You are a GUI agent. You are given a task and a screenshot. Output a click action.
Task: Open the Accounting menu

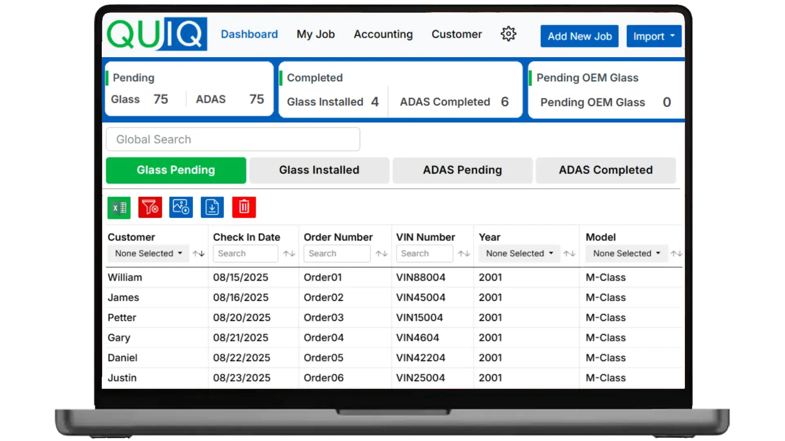(383, 34)
